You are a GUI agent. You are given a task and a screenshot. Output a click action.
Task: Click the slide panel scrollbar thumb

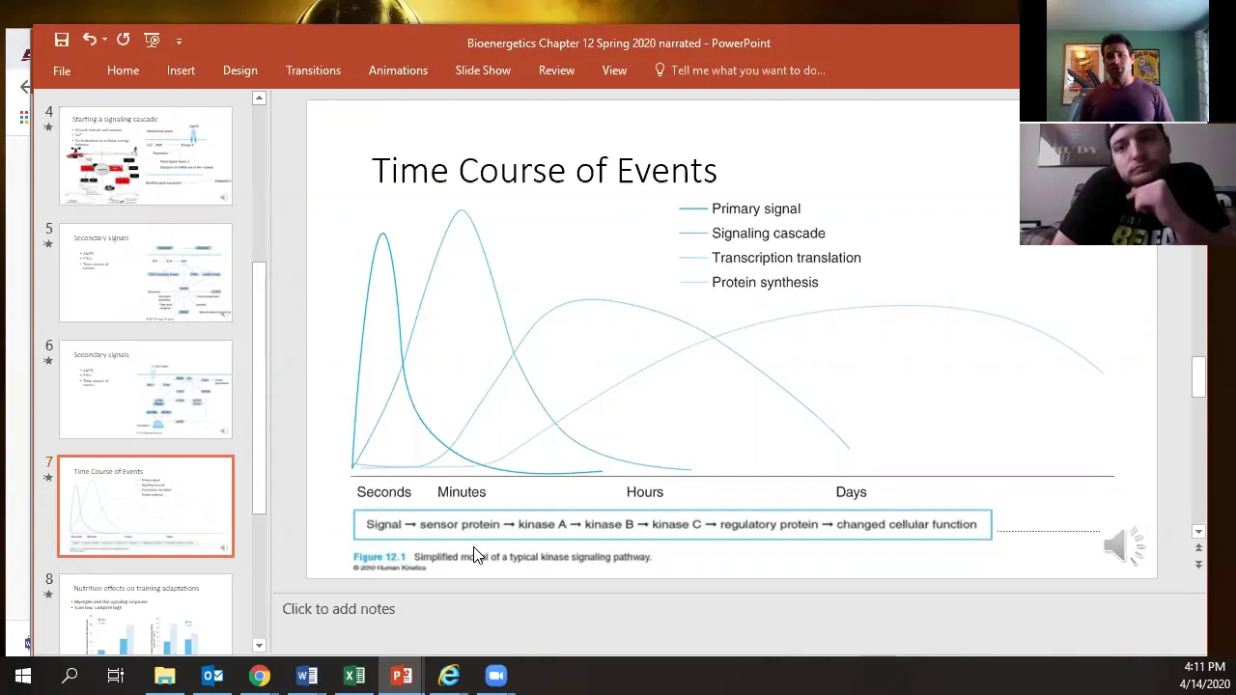(259, 388)
